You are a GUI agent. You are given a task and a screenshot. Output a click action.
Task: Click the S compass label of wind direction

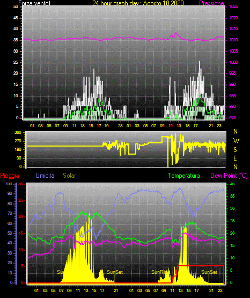pyautogui.click(x=235, y=150)
